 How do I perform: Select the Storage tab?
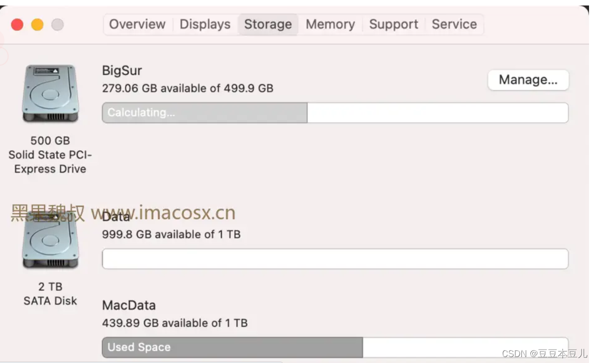pos(268,24)
